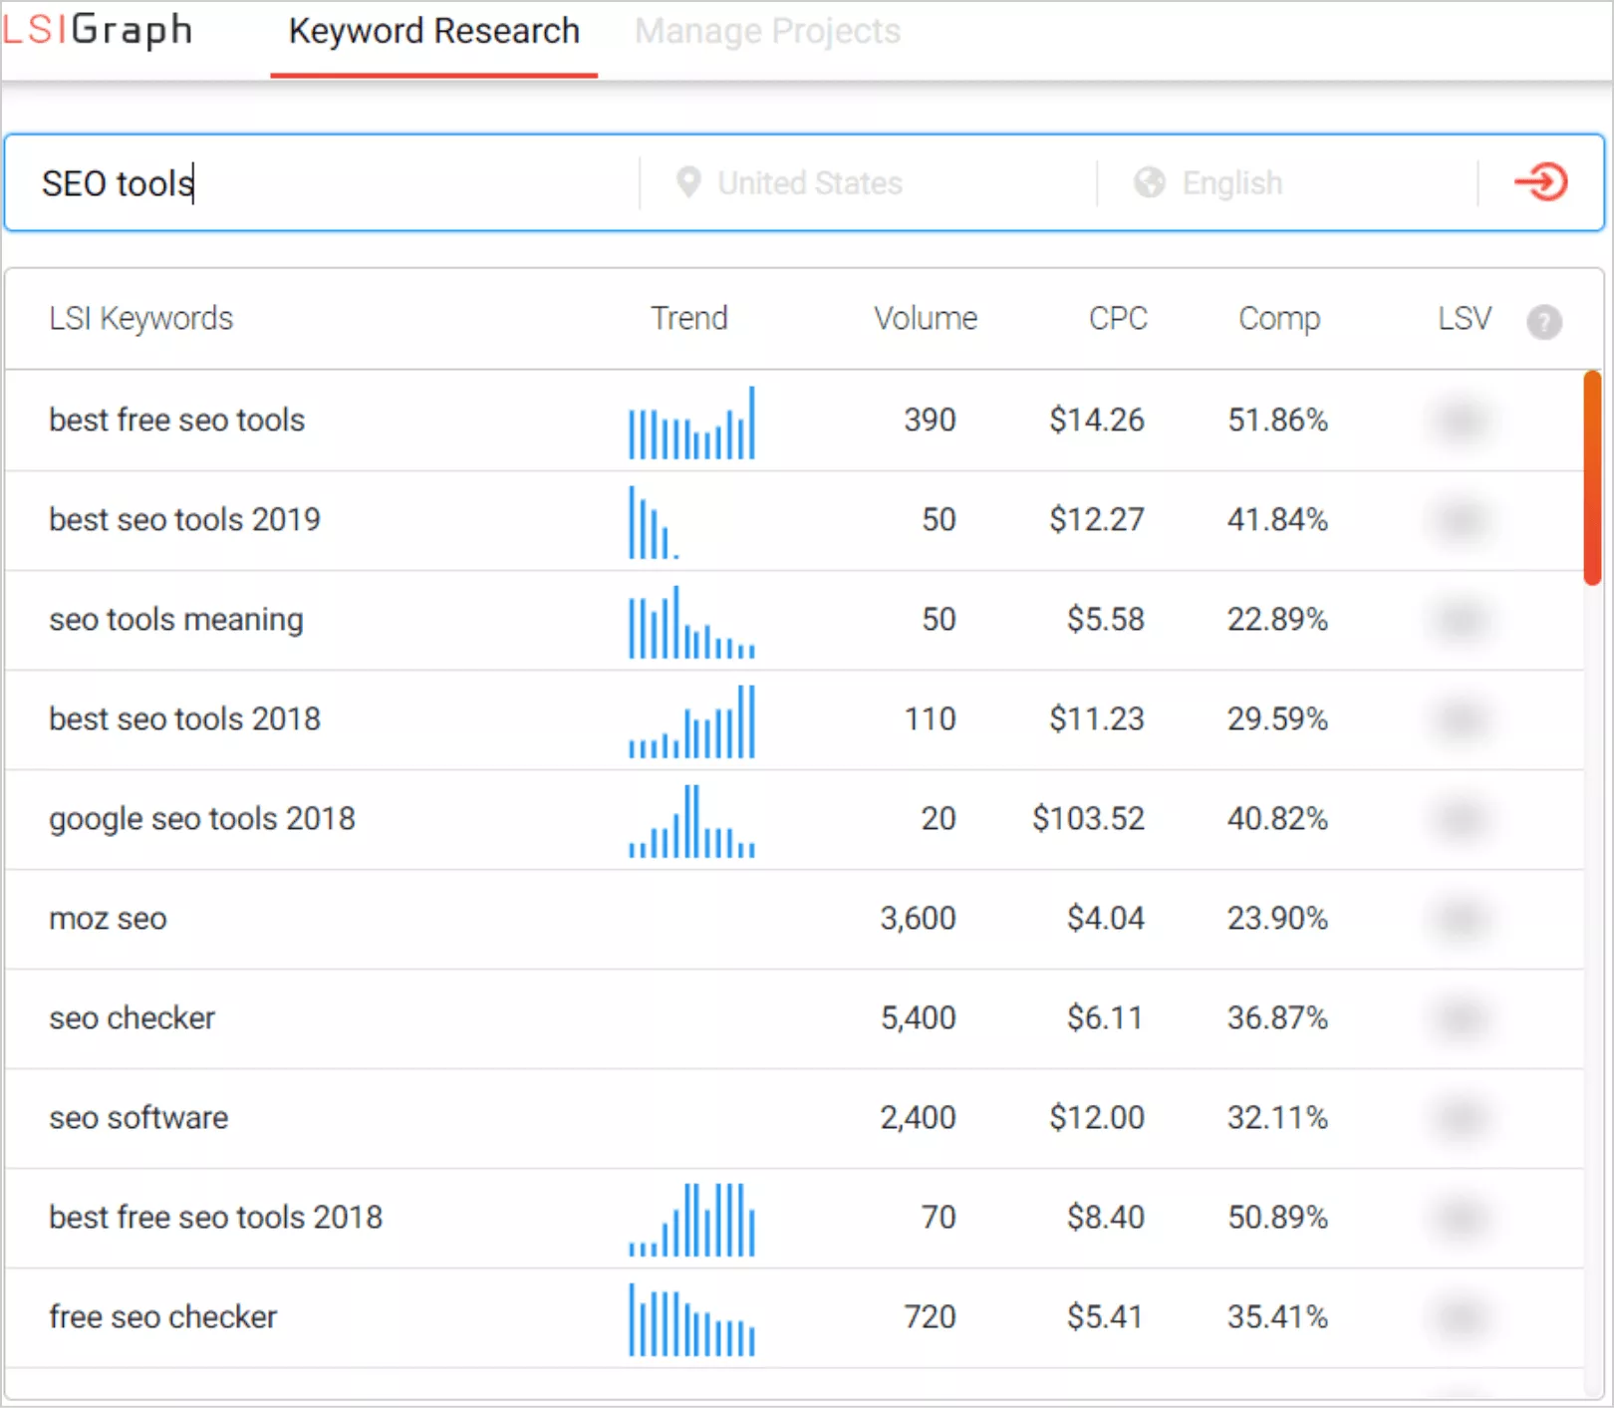Select keyword 'moz seo'

[x=108, y=918]
